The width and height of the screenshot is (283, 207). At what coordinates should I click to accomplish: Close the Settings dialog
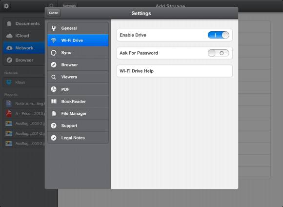[53, 13]
